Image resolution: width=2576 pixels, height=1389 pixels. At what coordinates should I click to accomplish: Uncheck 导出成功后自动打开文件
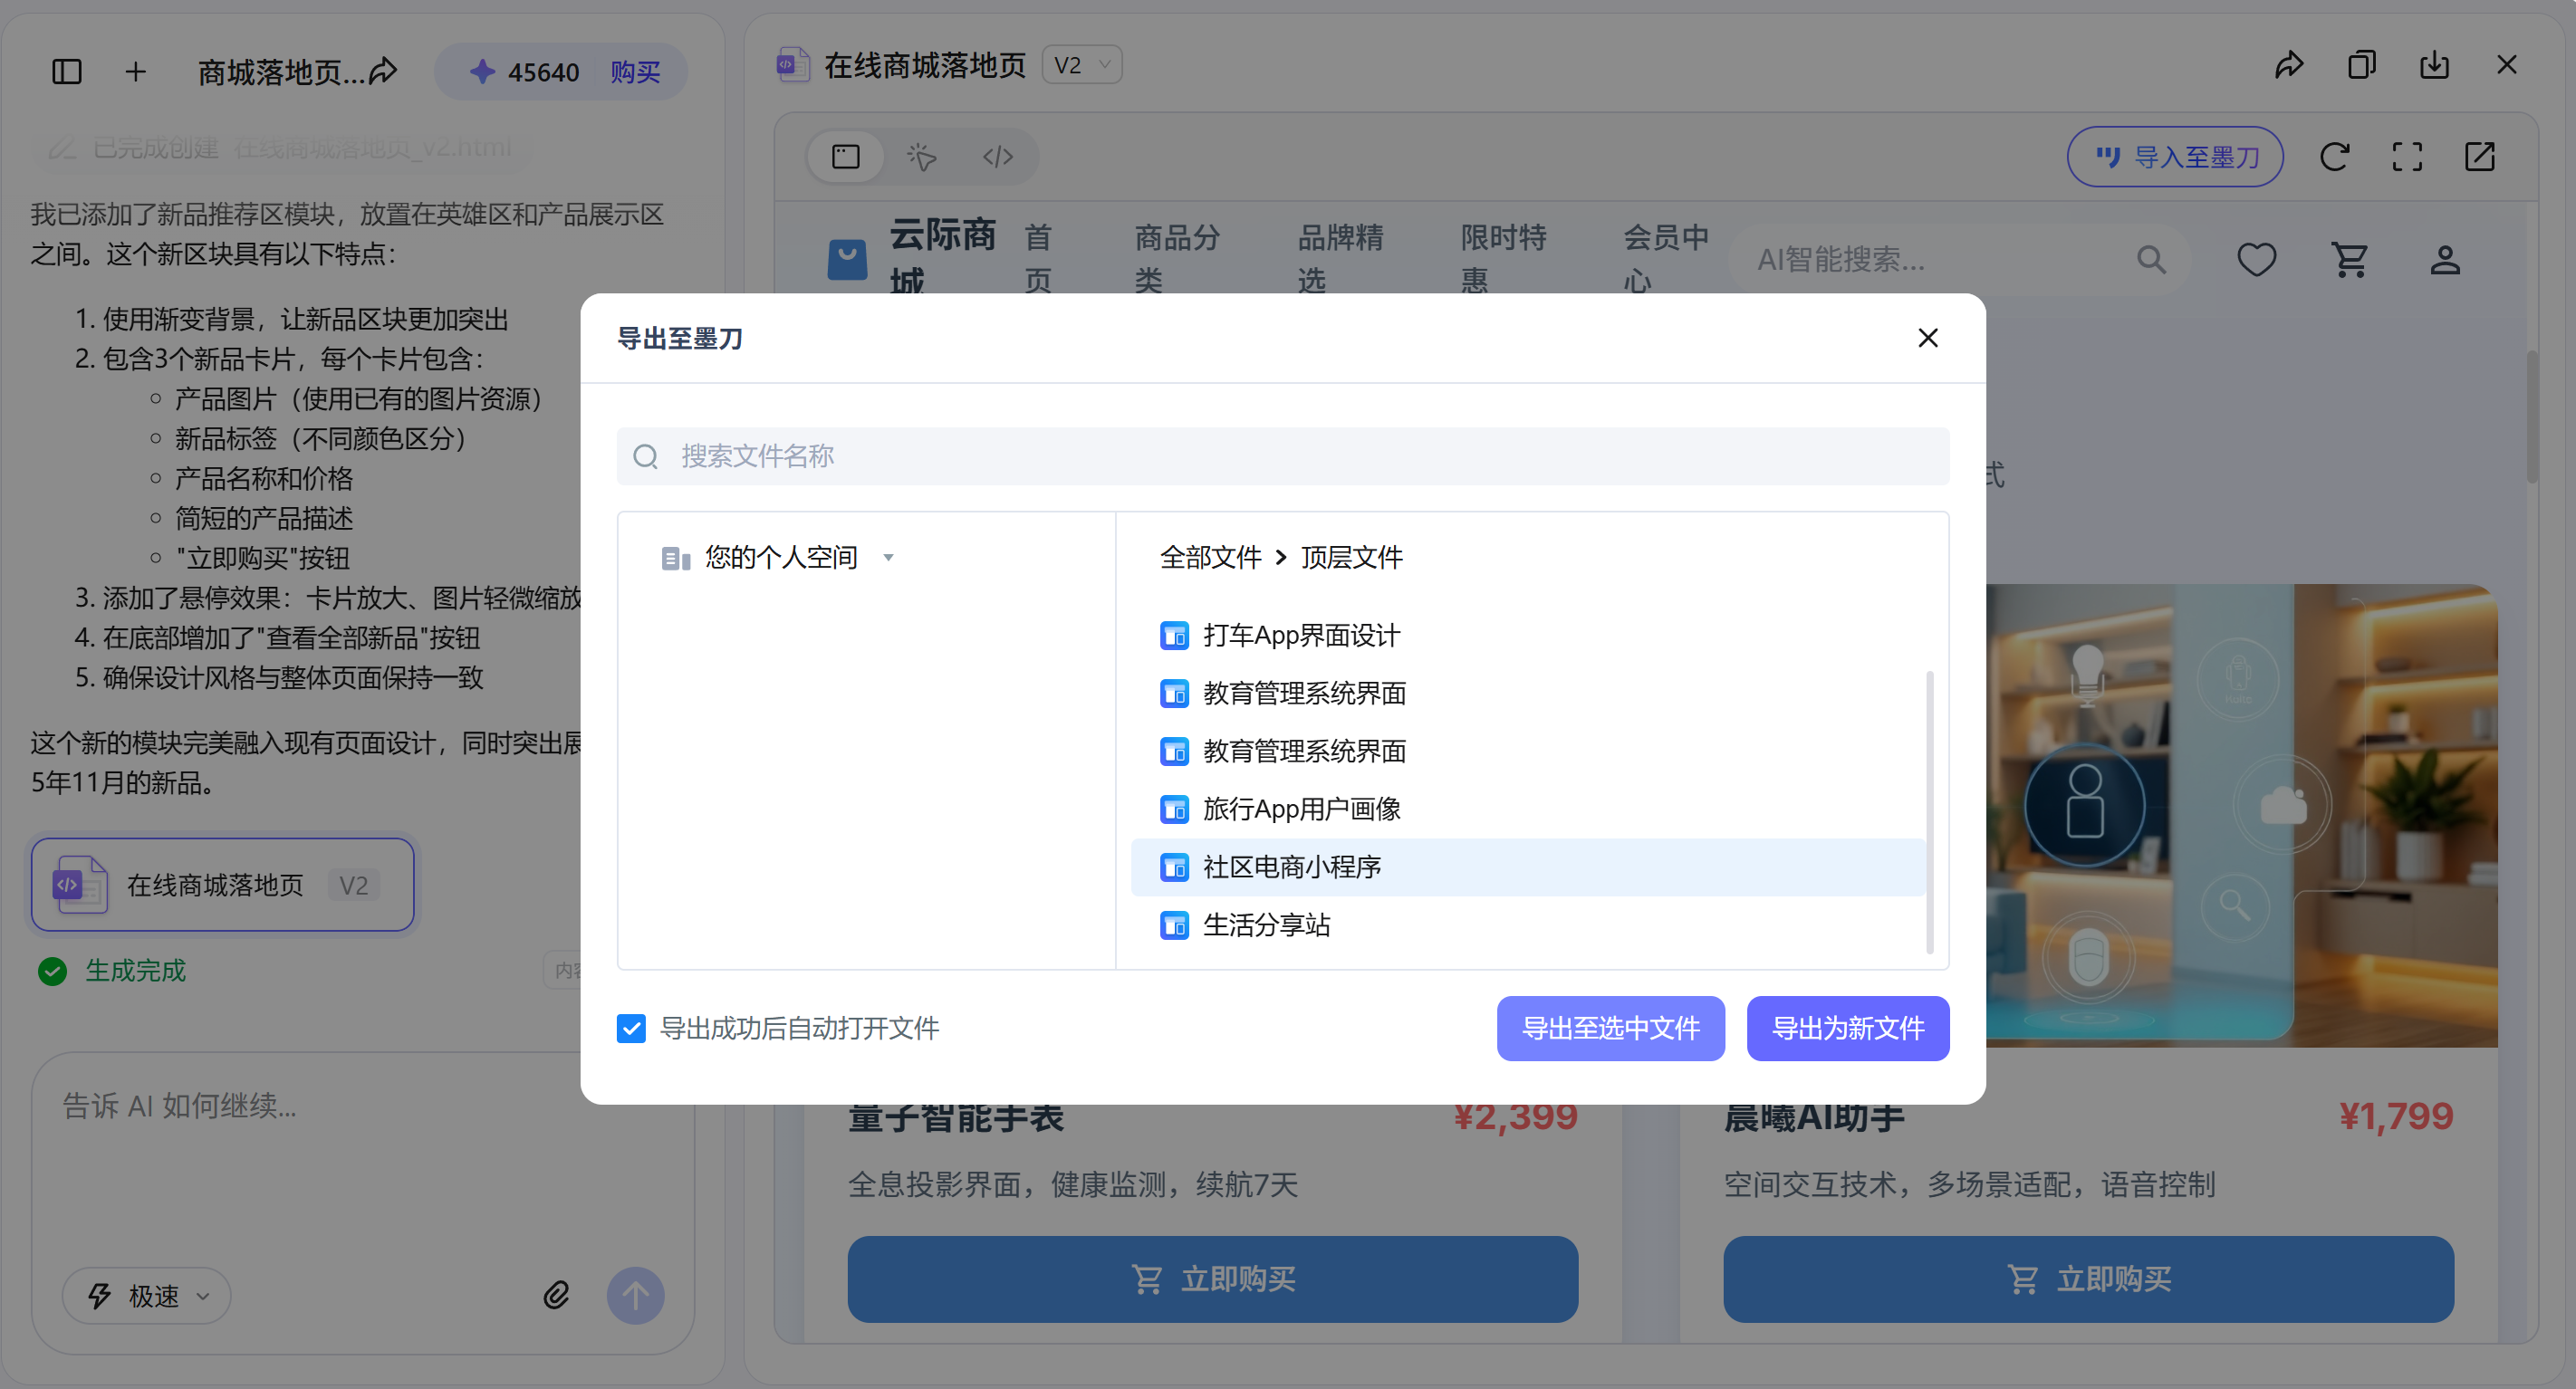tap(631, 1028)
